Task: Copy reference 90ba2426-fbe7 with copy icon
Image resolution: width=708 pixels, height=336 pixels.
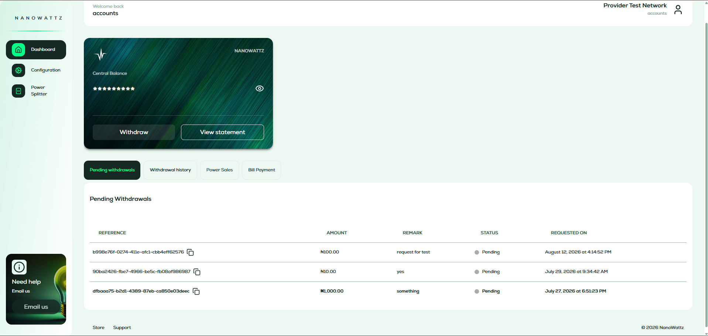Action: (x=197, y=272)
